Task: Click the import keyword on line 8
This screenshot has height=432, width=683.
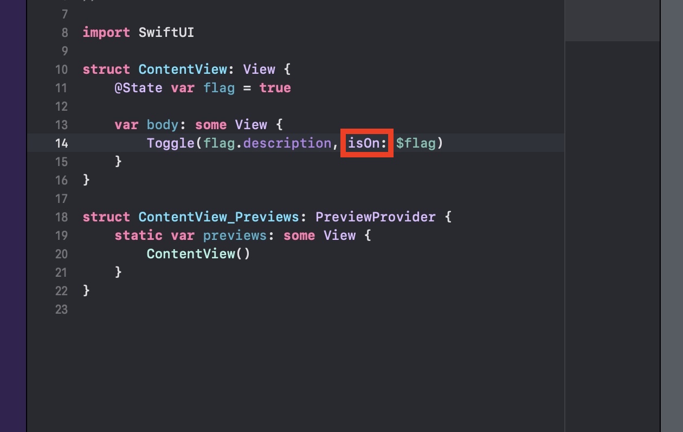Action: [x=106, y=33]
